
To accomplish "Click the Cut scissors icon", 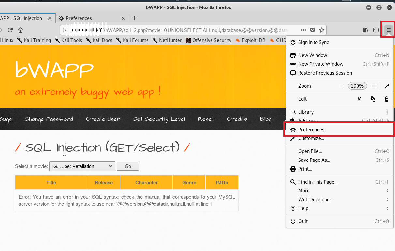I will click(x=359, y=99).
